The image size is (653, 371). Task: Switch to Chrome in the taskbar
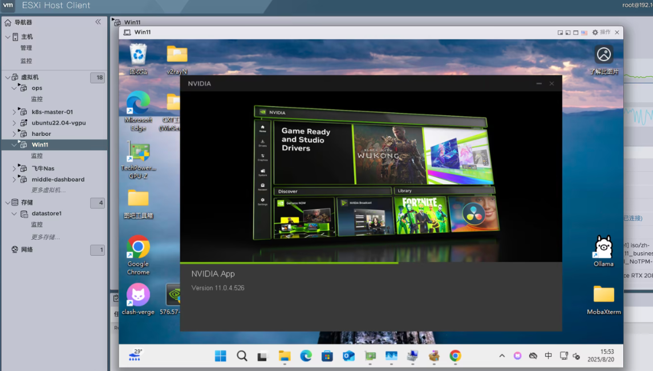pyautogui.click(x=455, y=356)
